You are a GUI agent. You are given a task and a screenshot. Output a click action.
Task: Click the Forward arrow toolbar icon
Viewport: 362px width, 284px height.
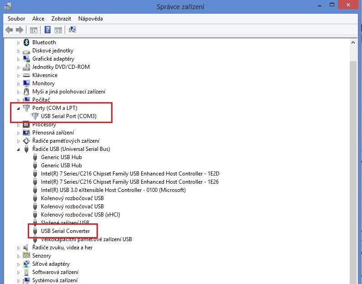click(19, 30)
